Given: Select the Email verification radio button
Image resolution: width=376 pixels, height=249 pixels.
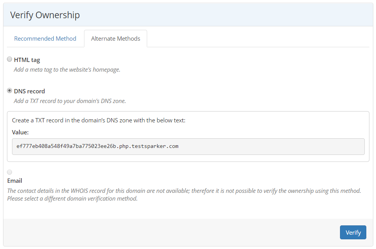Looking at the screenshot, I should (9, 172).
